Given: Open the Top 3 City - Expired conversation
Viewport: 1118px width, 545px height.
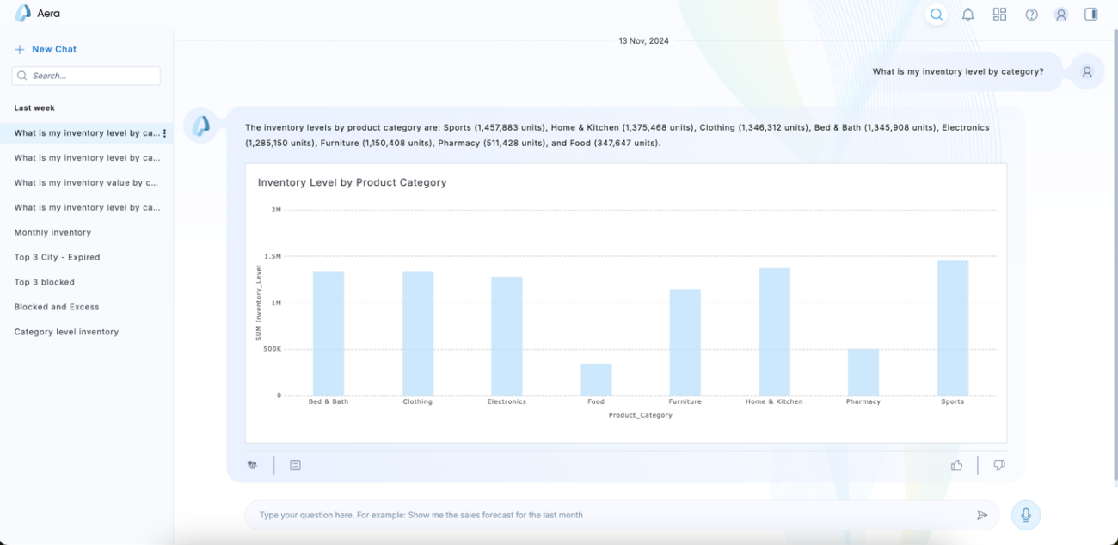Looking at the screenshot, I should coord(57,257).
